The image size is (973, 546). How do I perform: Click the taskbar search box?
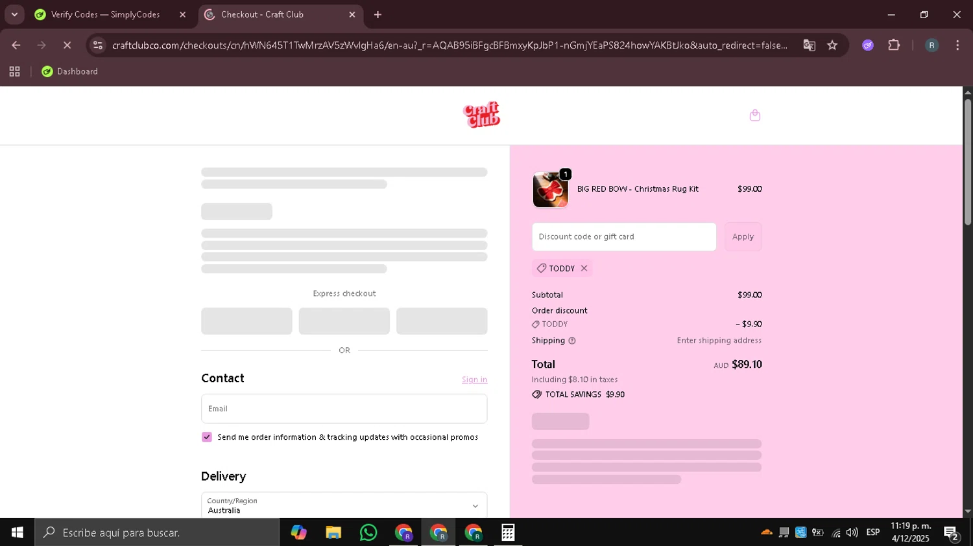(157, 532)
